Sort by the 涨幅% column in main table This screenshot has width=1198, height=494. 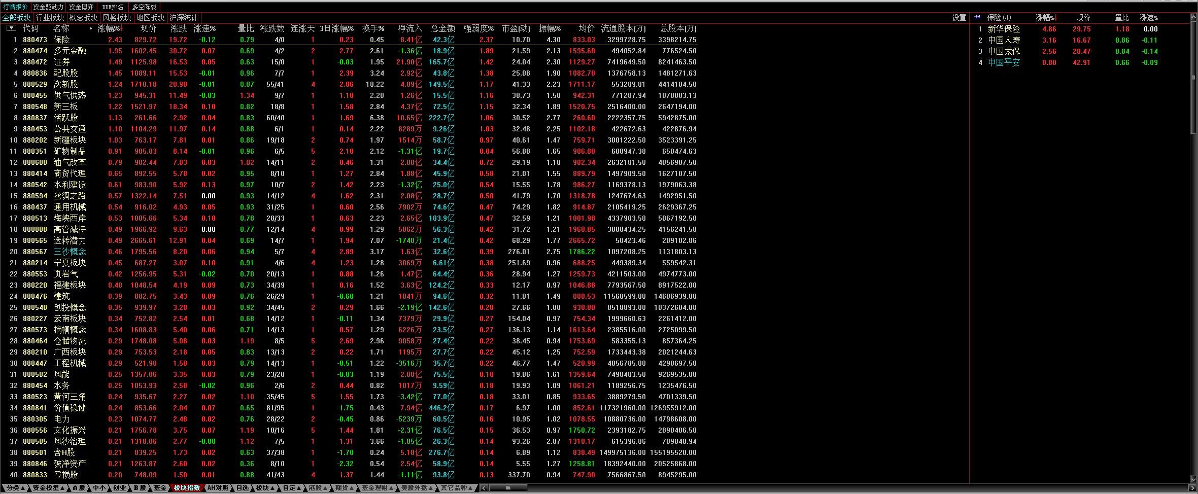tap(110, 28)
